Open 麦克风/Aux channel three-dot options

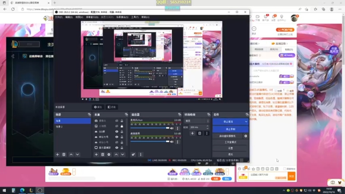pos(178,128)
